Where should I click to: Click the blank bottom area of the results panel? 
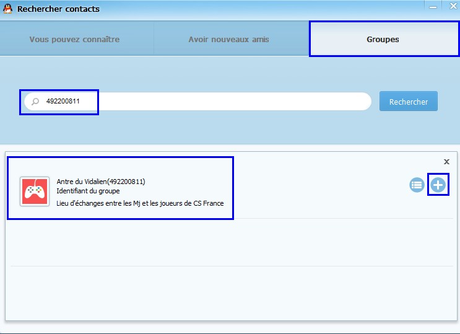[232, 294]
